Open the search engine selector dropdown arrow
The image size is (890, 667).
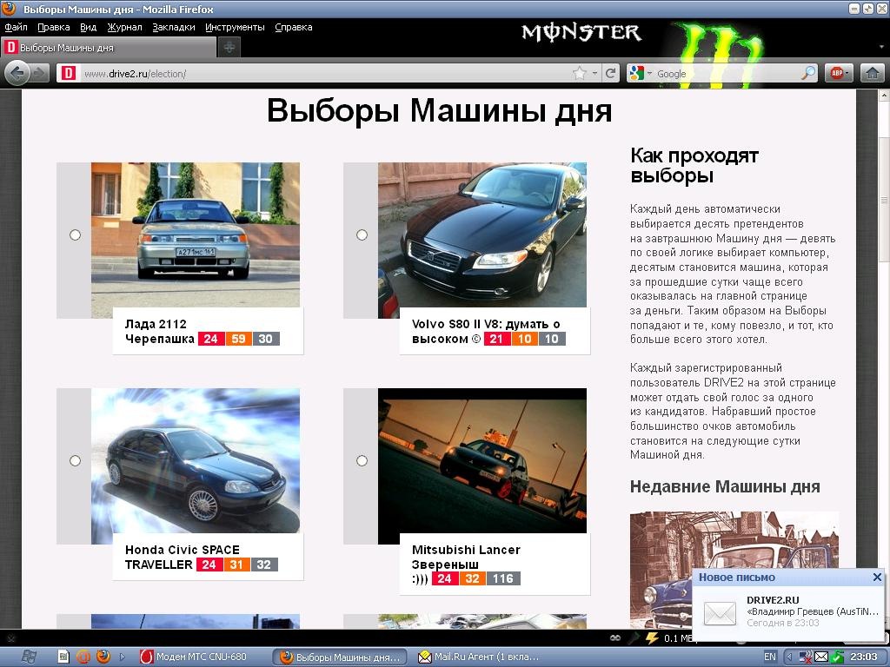click(x=650, y=73)
